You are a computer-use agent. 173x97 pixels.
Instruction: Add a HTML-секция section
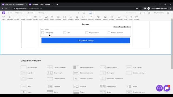[134, 67]
